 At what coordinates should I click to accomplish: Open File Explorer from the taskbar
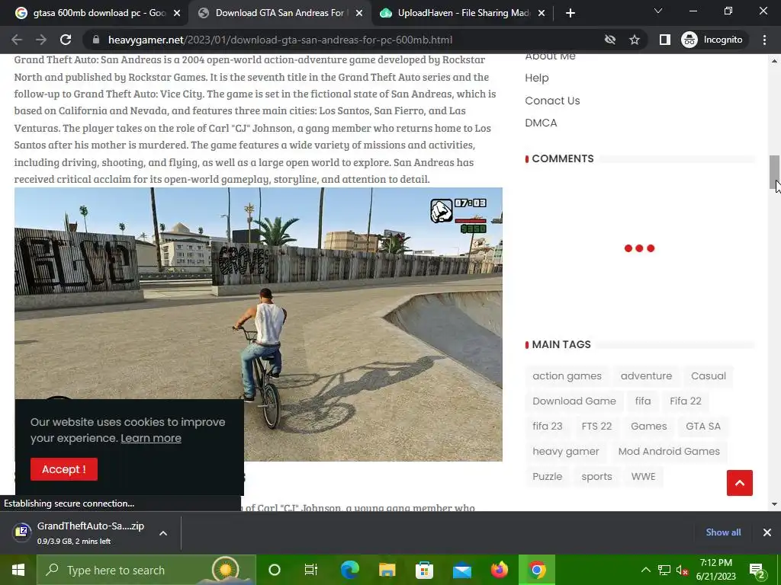pyautogui.click(x=387, y=570)
